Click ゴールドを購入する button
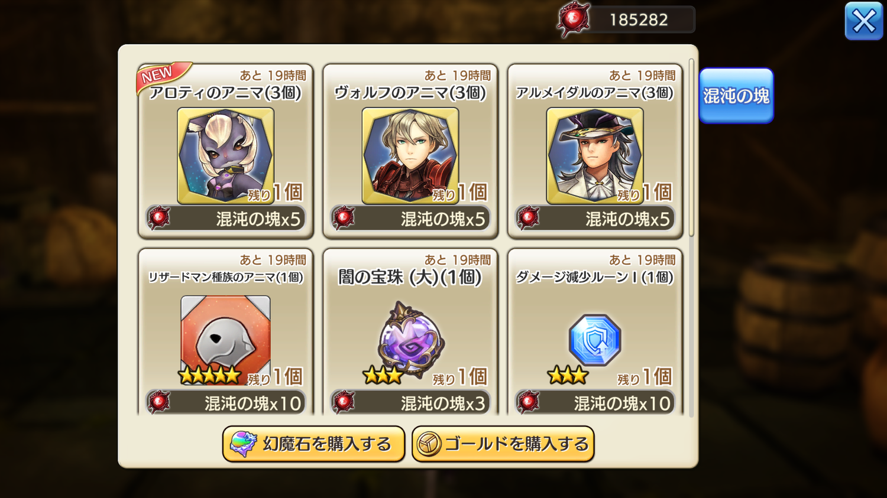 (503, 444)
